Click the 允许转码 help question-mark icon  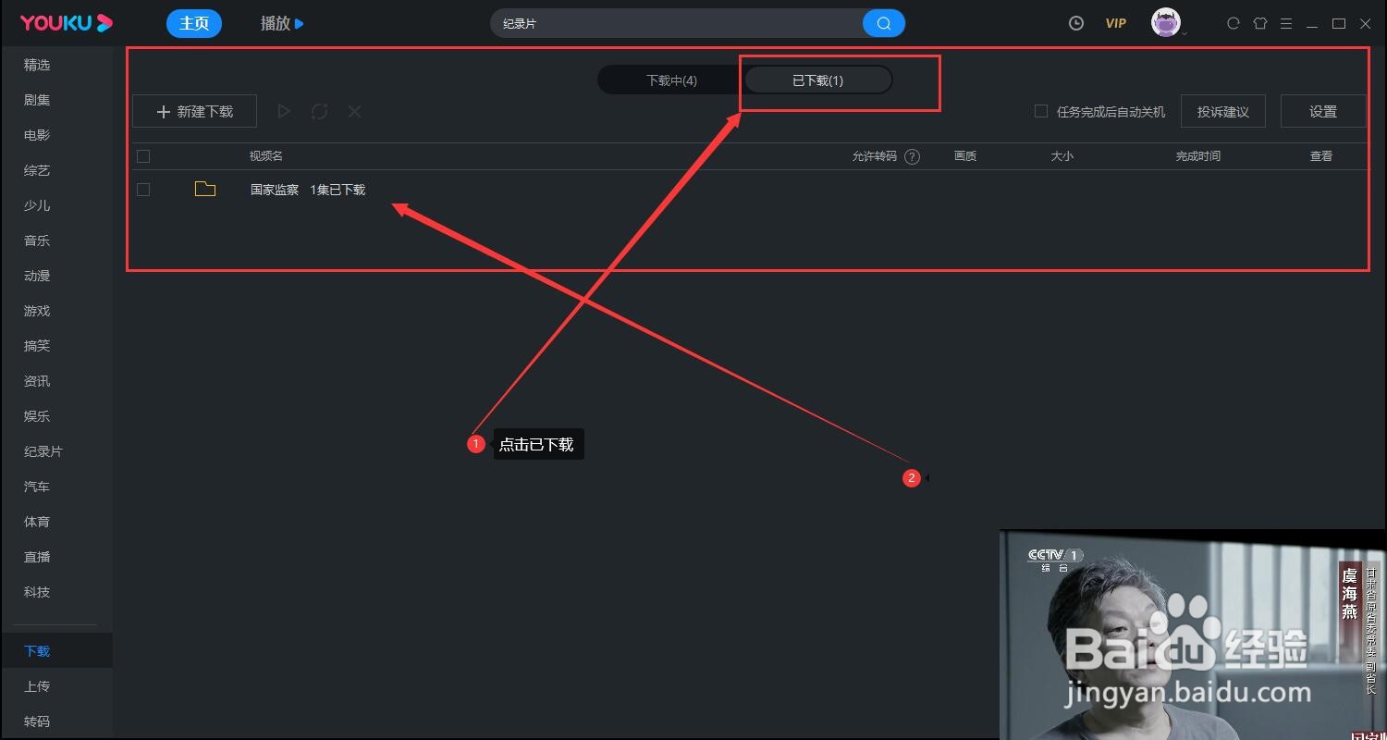[913, 156]
